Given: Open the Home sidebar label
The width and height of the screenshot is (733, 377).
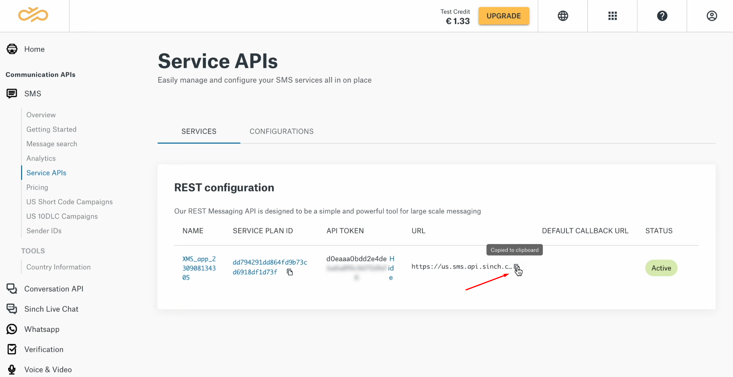Looking at the screenshot, I should (x=35, y=49).
